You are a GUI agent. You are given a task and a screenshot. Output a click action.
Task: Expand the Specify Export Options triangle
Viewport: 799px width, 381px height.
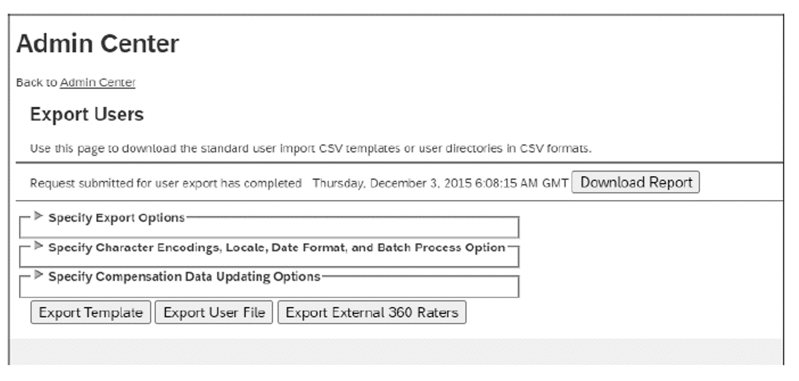(x=39, y=217)
